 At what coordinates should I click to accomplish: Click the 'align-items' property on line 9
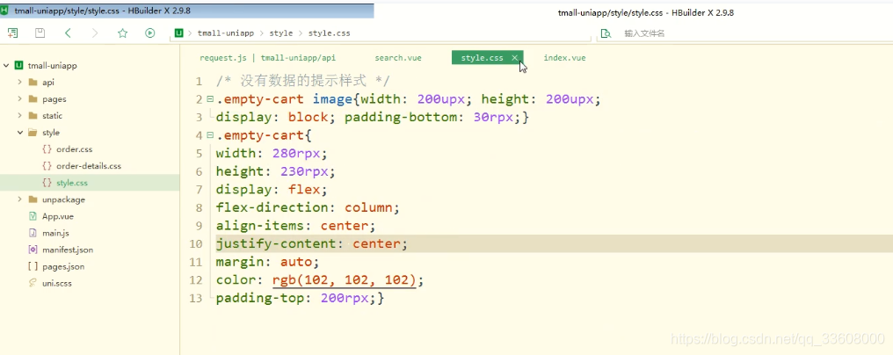pyautogui.click(x=260, y=226)
